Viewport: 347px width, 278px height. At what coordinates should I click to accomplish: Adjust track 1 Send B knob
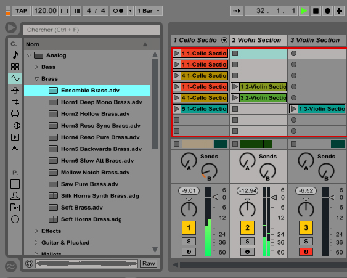(209, 171)
